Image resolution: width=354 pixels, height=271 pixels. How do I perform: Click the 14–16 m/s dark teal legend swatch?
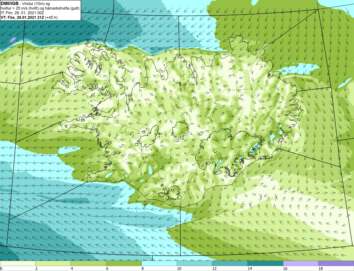point(265,263)
